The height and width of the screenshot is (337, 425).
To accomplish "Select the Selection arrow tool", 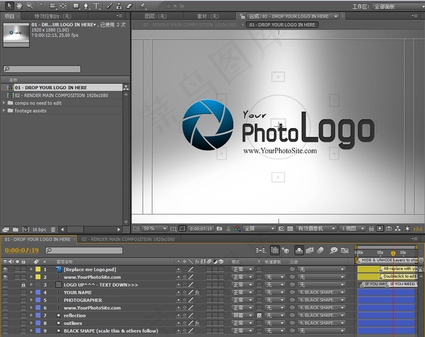I will coord(9,5).
